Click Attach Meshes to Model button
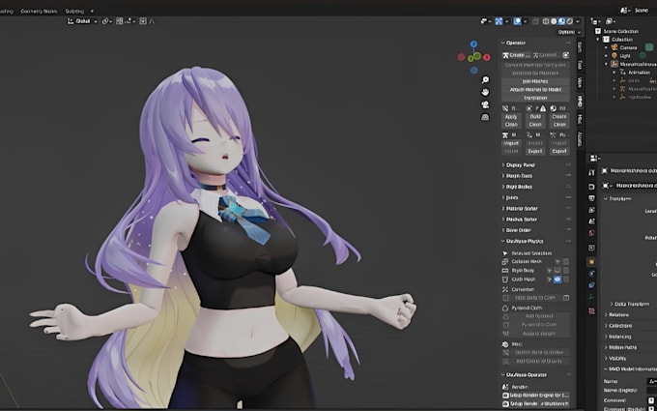Screen dimensions: 657x411 tap(535, 90)
